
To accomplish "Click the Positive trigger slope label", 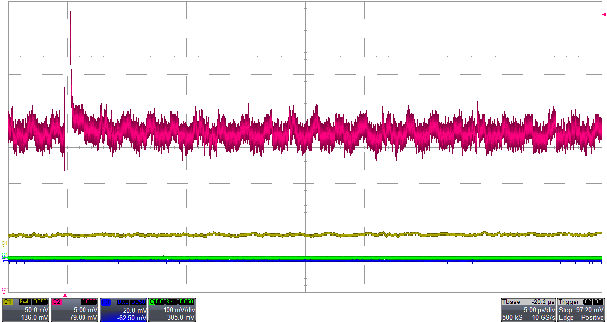I will click(x=592, y=318).
